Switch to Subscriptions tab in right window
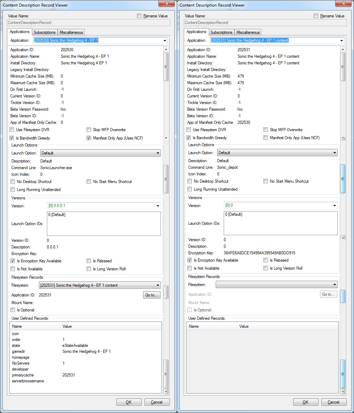354x413 pixels. click(x=221, y=32)
